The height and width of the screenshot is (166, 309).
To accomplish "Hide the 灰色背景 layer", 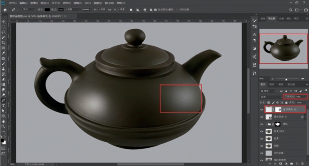I will [262, 153].
